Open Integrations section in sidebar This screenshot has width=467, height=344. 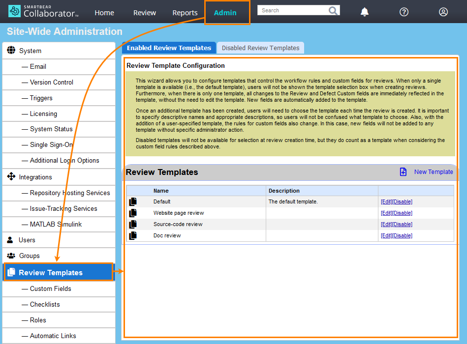(x=35, y=177)
